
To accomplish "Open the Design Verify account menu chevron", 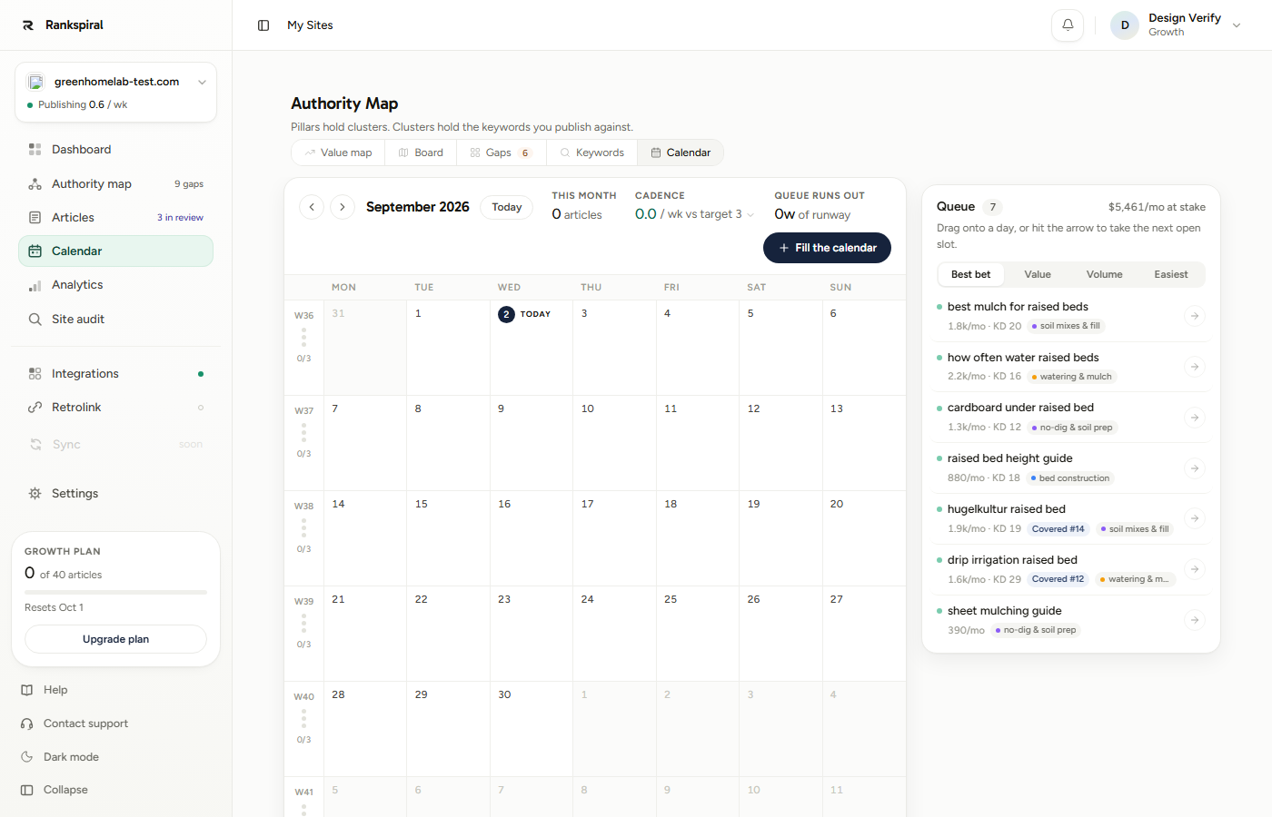I will pos(1237,25).
